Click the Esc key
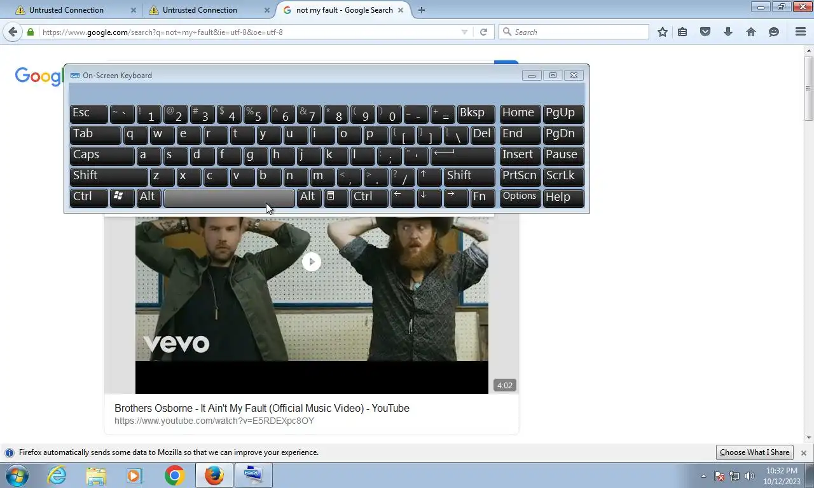 [x=88, y=113]
